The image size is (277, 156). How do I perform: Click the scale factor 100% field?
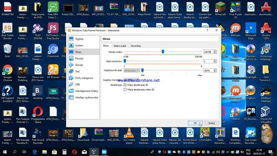pyautogui.click(x=208, y=71)
